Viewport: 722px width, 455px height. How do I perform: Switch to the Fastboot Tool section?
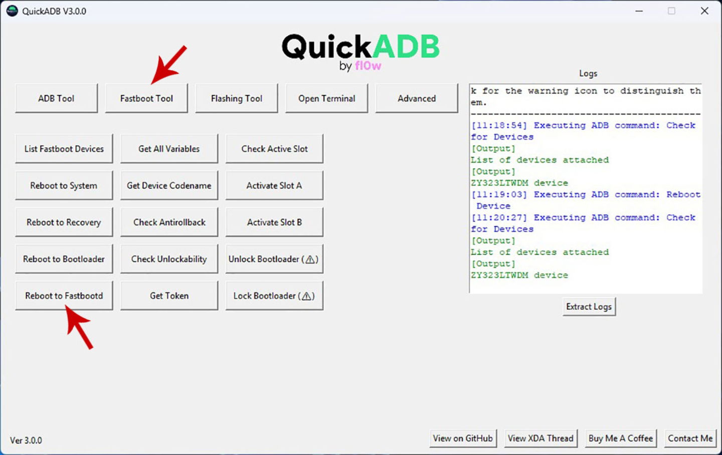click(146, 98)
